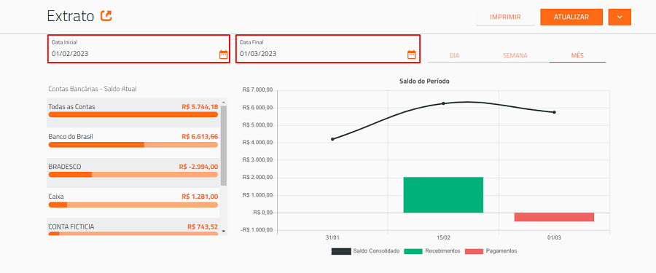Image resolution: width=656 pixels, height=273 pixels.
Task: Switch to the DIA tab
Action: tap(454, 55)
